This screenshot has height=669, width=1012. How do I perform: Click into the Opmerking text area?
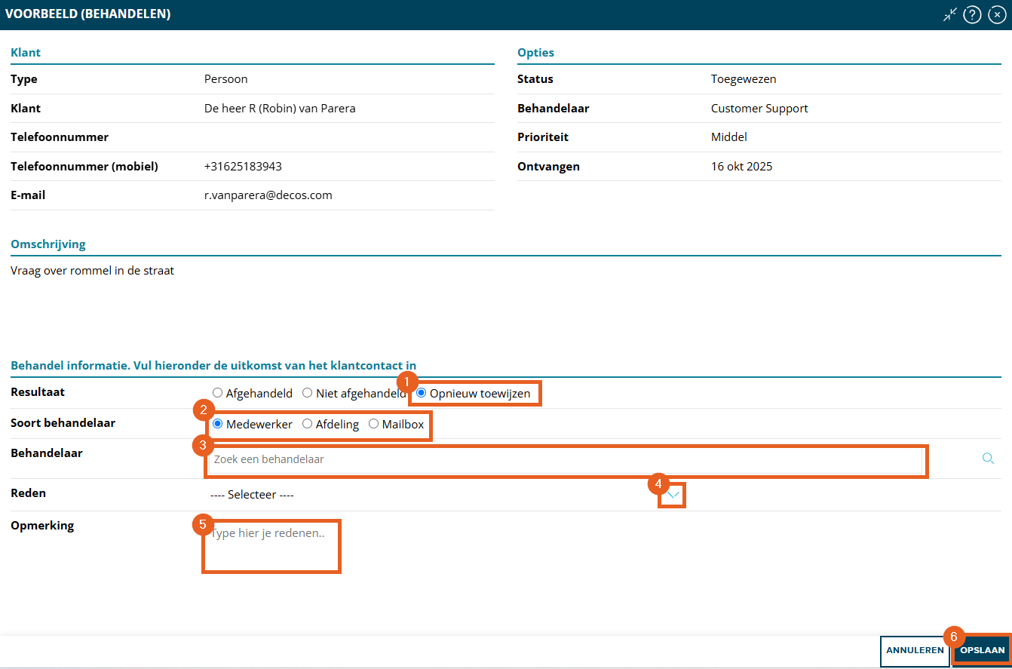tap(271, 545)
